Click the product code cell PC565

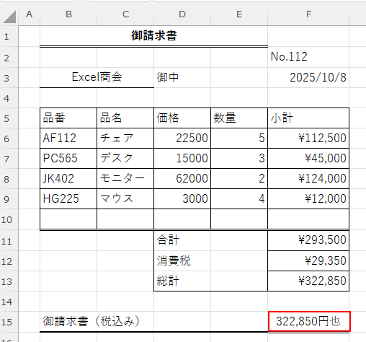point(68,159)
